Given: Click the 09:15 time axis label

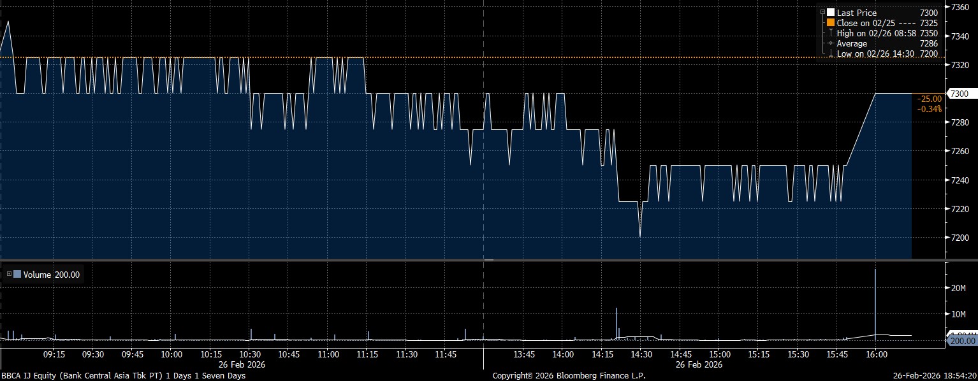Looking at the screenshot, I should [54, 354].
